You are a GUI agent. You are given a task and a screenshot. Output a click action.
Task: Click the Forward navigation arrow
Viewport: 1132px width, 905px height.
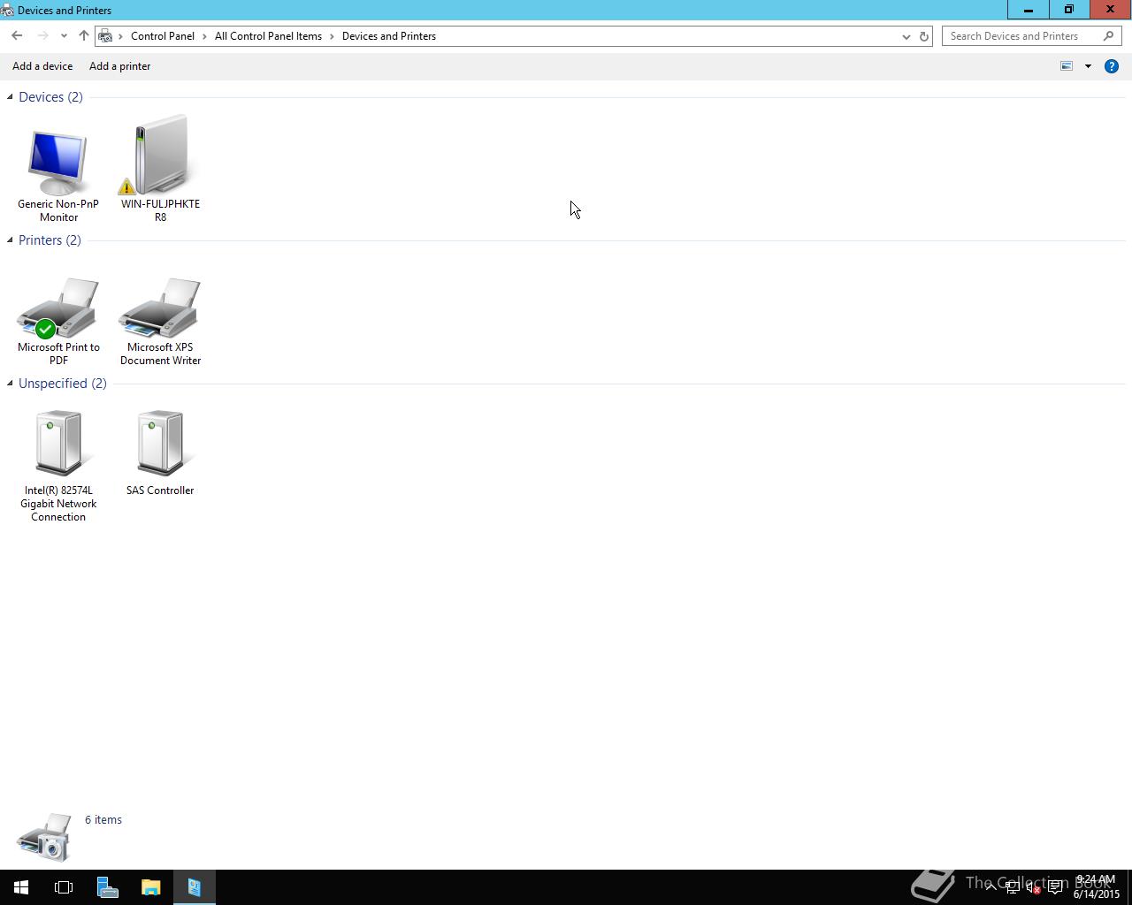pos(42,36)
